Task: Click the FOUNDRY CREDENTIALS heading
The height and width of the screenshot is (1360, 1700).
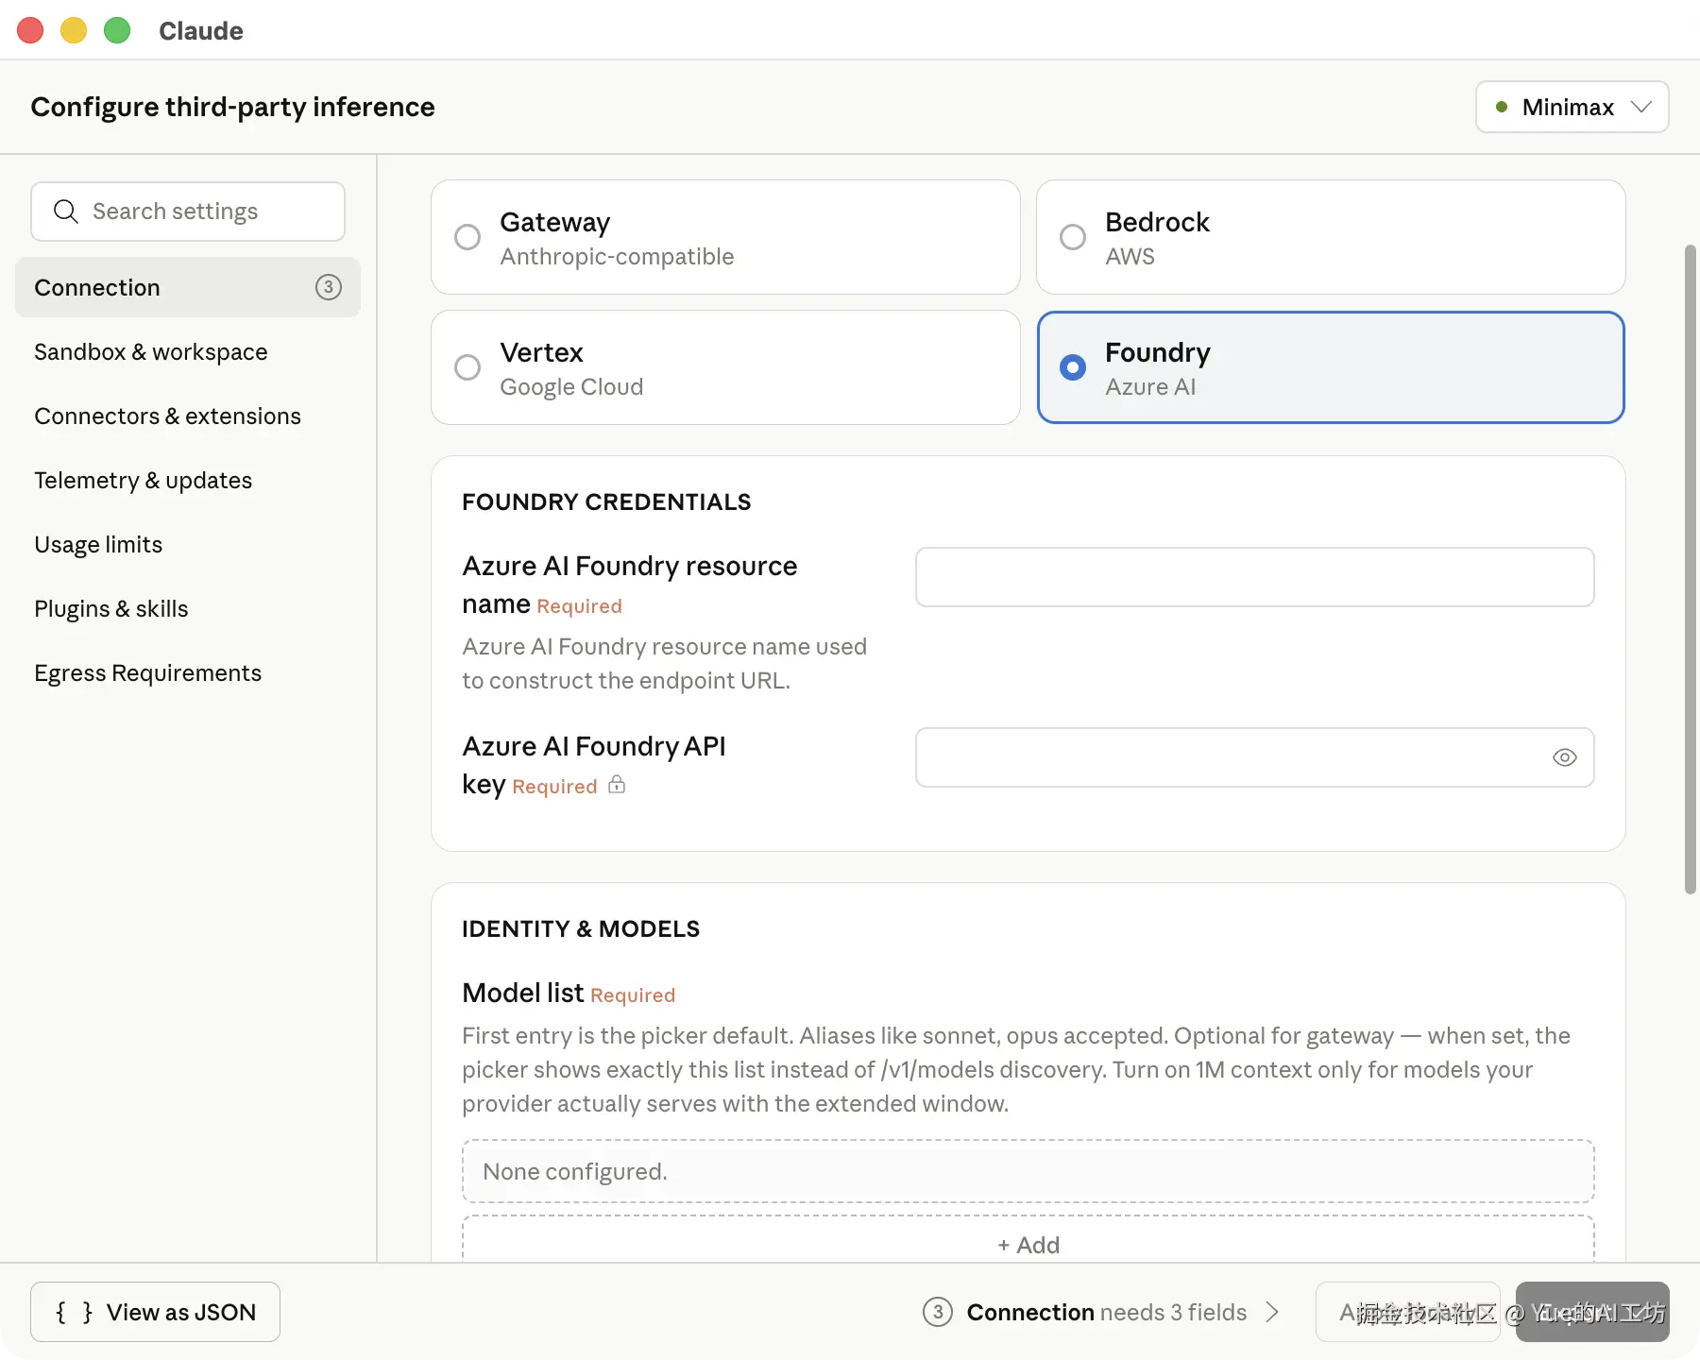Action: (x=606, y=501)
